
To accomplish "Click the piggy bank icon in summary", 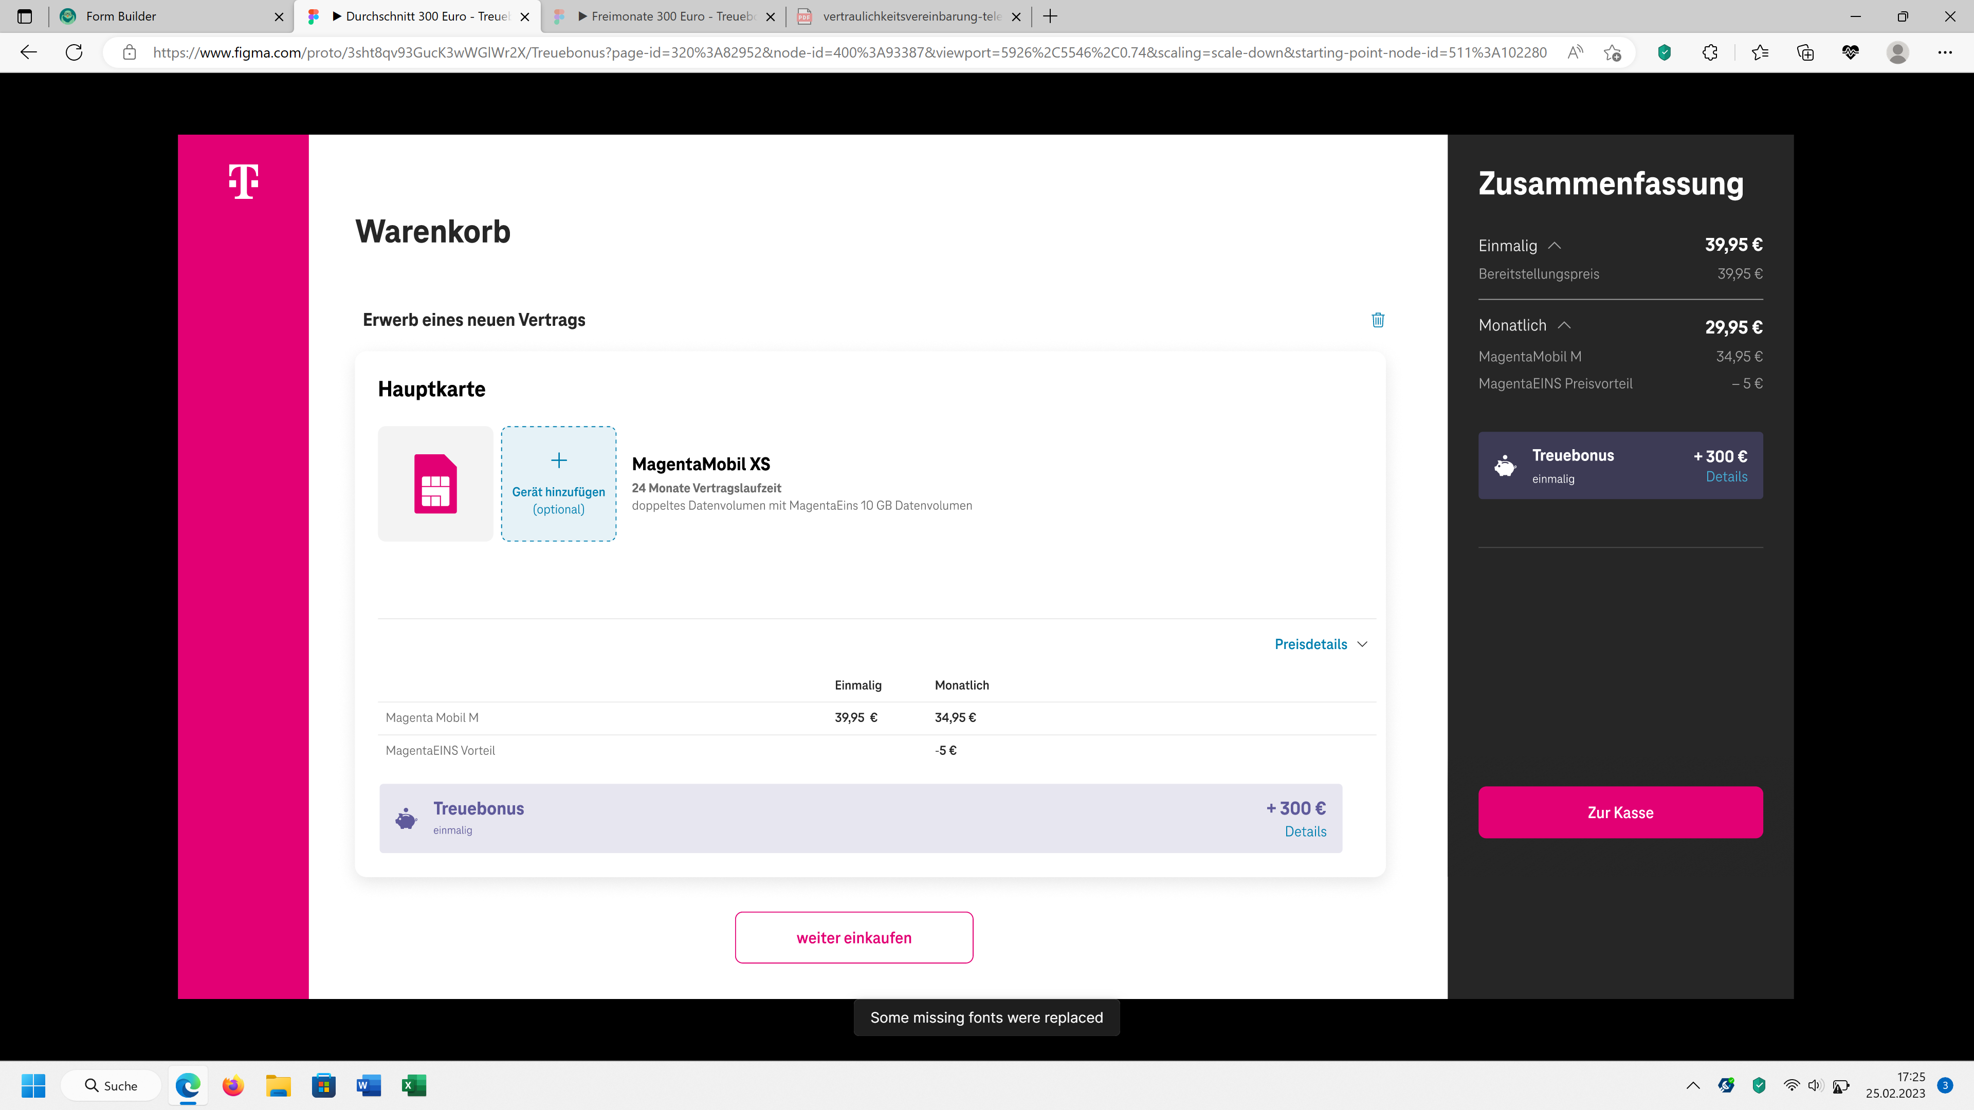I will point(1504,466).
